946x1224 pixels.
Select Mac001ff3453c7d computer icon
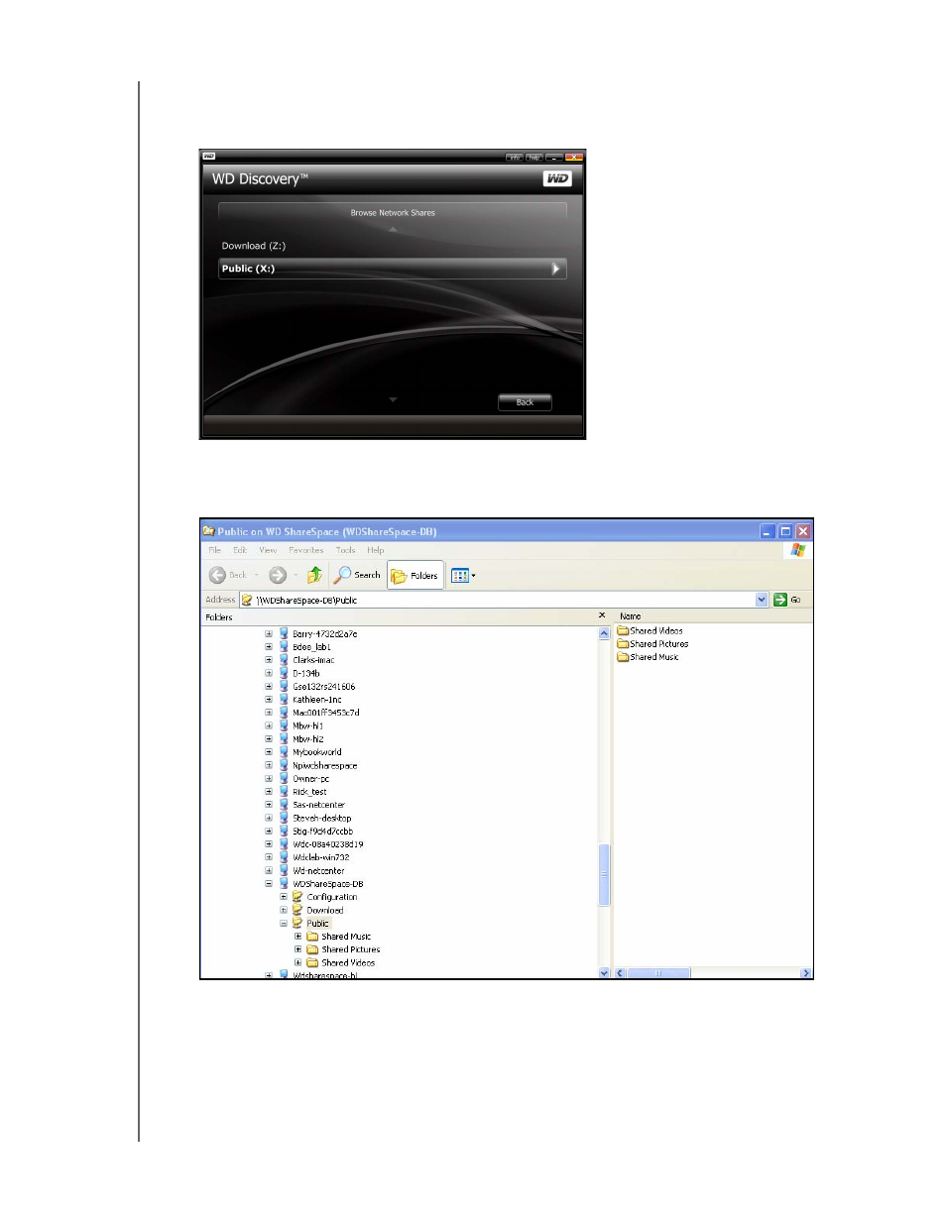click(x=284, y=713)
